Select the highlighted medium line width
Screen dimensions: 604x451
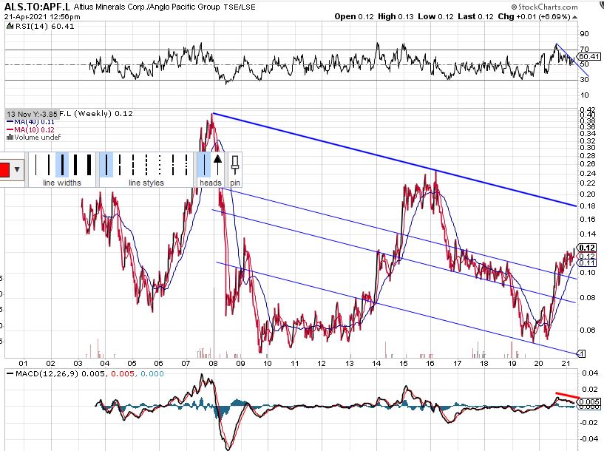click(62, 165)
